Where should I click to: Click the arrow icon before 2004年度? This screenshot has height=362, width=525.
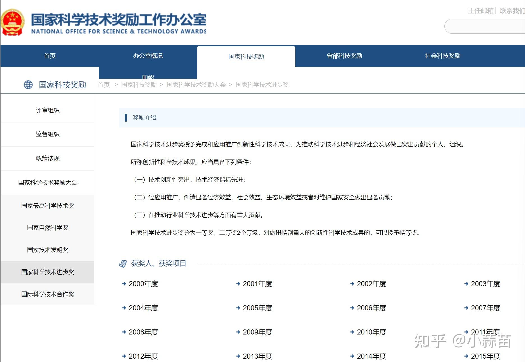pos(124,308)
